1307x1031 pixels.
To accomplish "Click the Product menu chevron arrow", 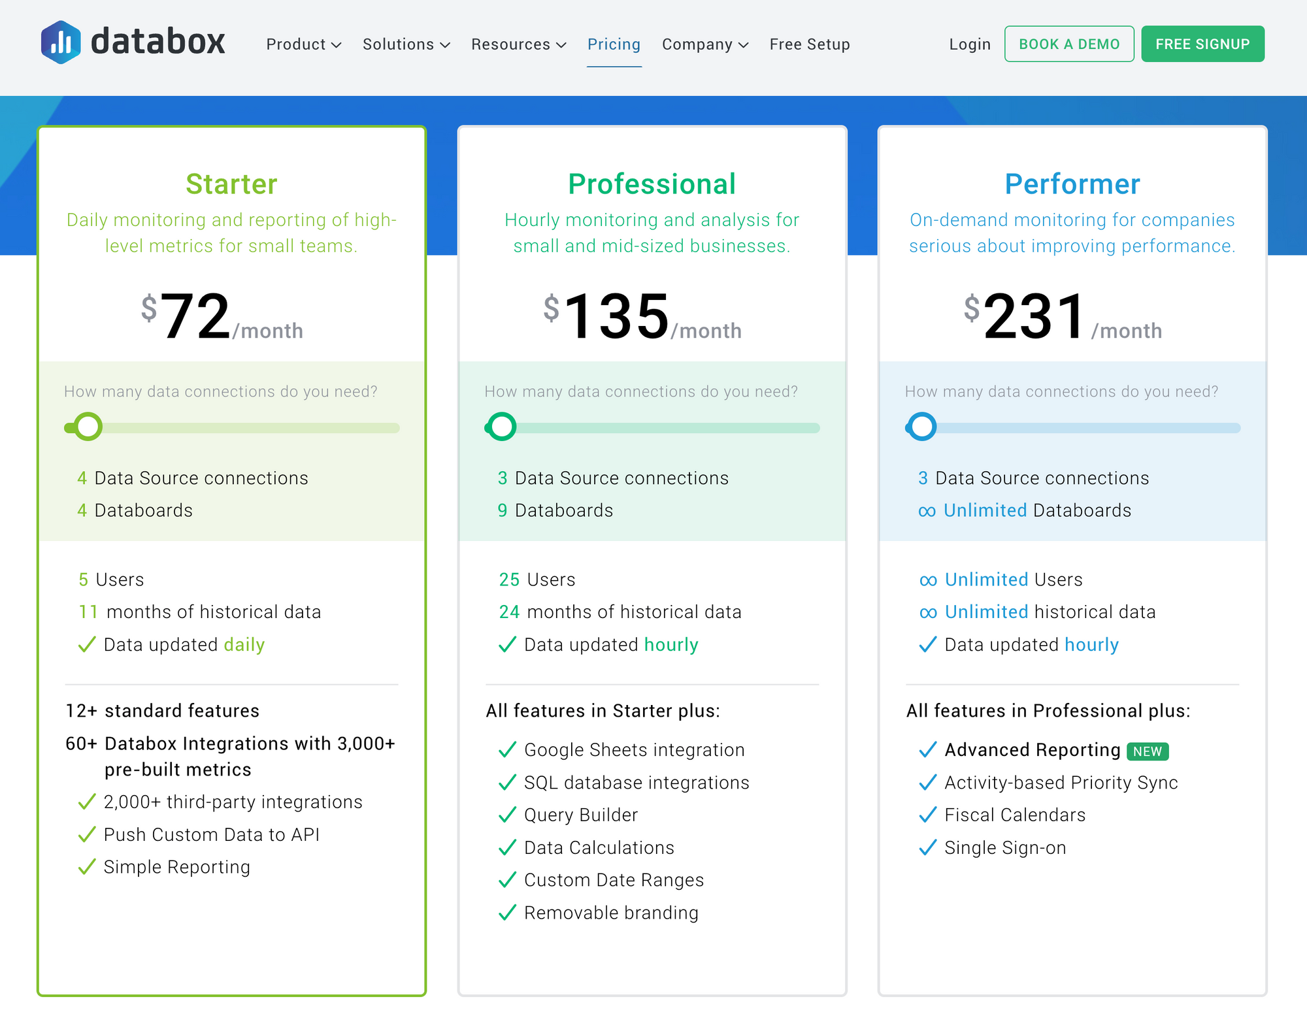I will [336, 45].
